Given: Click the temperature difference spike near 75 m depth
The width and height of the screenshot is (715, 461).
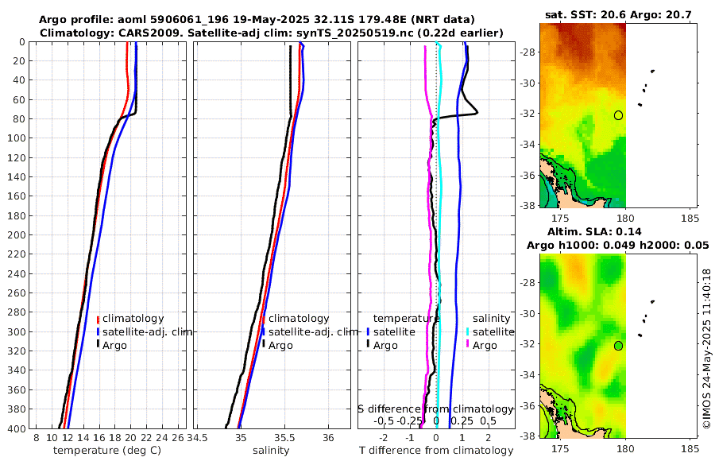Looking at the screenshot, I should point(475,112).
